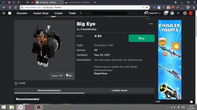
Task: Go back with browser back arrow
Action: (x=4, y=7)
